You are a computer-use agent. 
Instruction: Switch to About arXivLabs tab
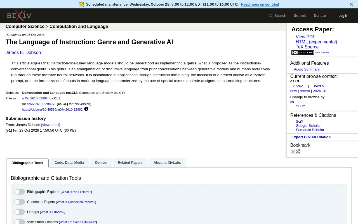point(167,163)
